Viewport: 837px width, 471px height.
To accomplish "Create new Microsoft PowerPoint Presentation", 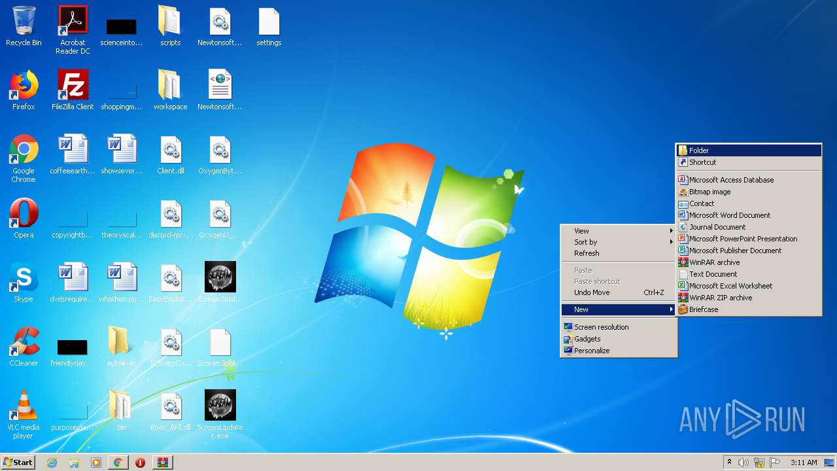I will point(749,239).
